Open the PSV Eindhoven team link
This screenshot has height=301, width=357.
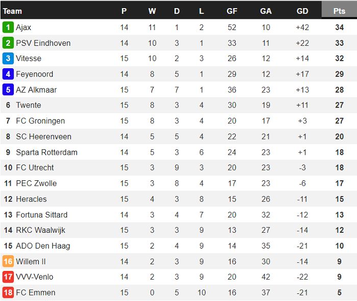43,43
